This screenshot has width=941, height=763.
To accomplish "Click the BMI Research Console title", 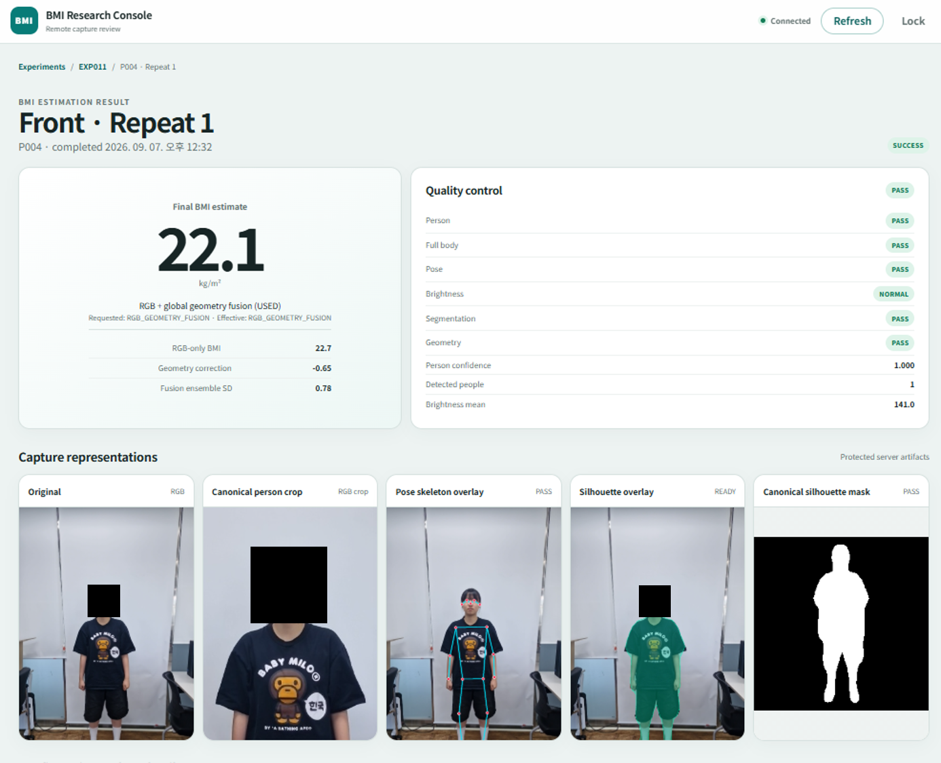I will 99,15.
